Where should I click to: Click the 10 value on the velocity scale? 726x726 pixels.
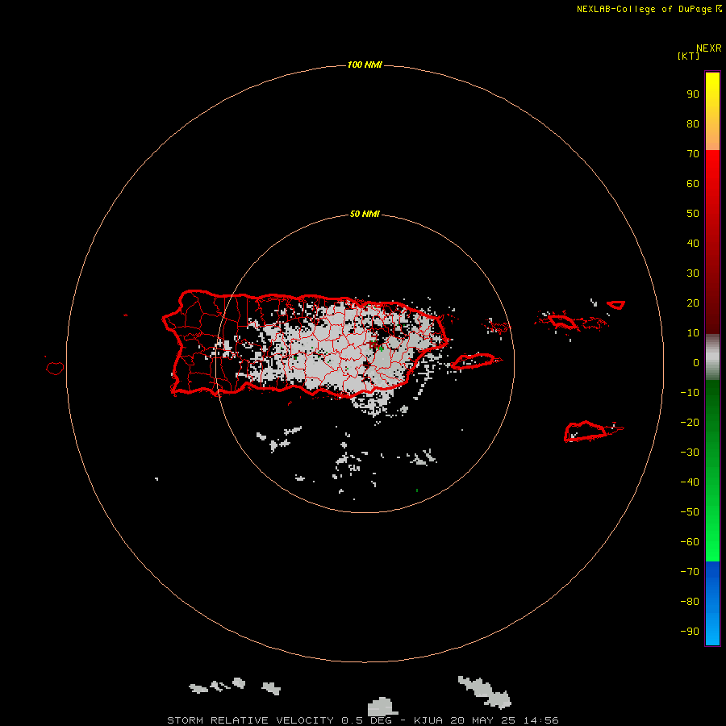point(693,333)
